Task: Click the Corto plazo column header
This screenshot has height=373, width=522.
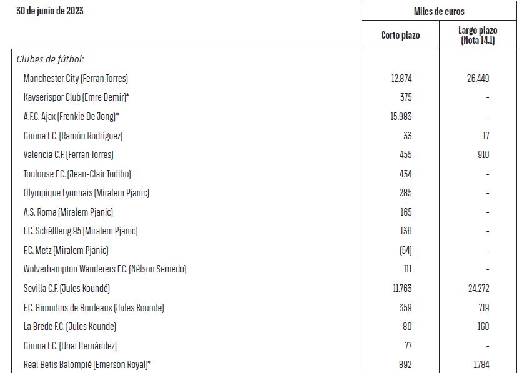Action: 400,36
